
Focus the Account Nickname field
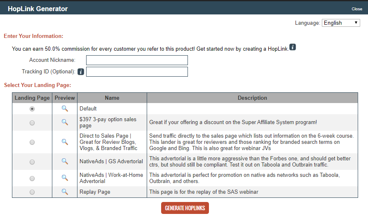(137, 60)
